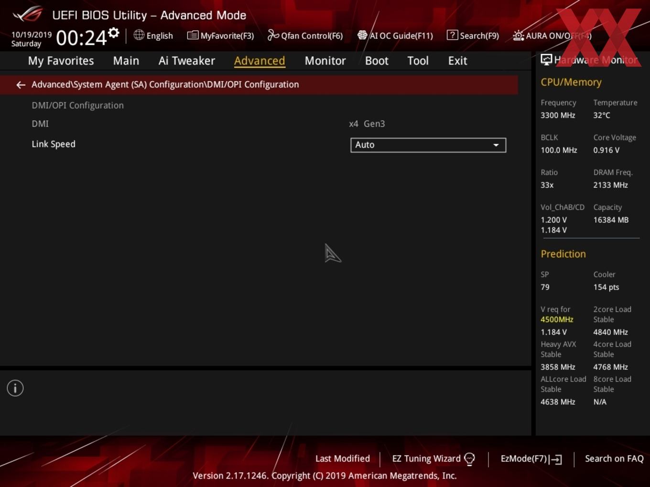
Task: Open Search on FAQ
Action: [614, 459]
